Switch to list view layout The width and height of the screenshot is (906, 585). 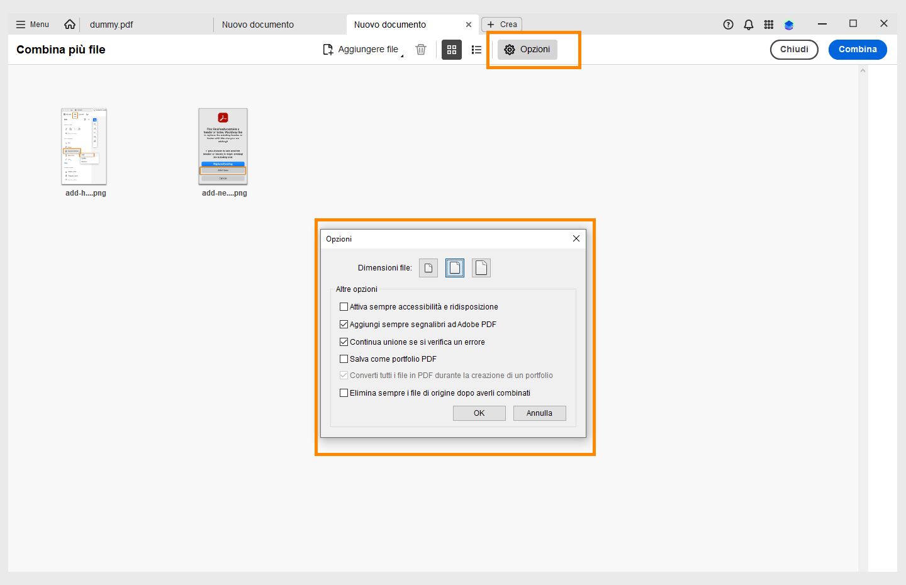pos(476,49)
